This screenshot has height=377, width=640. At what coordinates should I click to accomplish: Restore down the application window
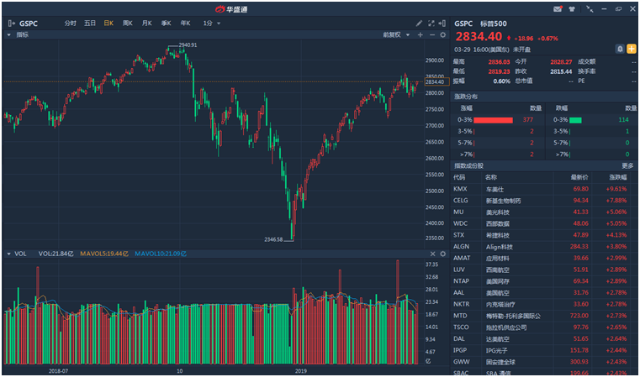[x=619, y=9]
